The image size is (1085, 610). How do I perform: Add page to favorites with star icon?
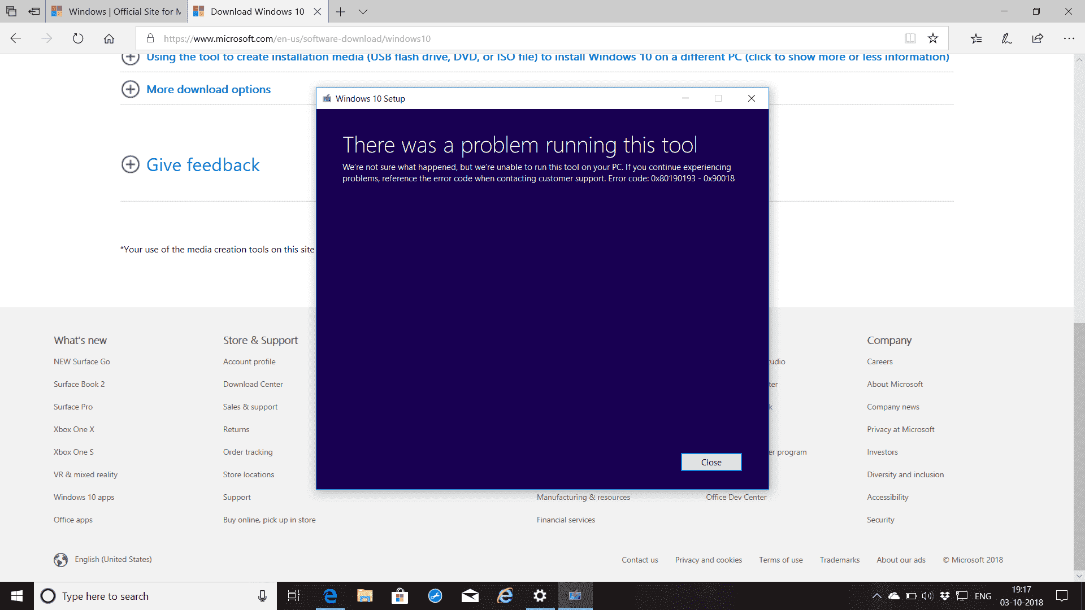coord(933,38)
